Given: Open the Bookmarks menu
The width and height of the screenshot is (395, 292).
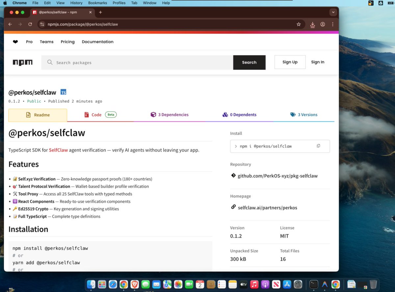Looking at the screenshot, I should (x=97, y=3).
